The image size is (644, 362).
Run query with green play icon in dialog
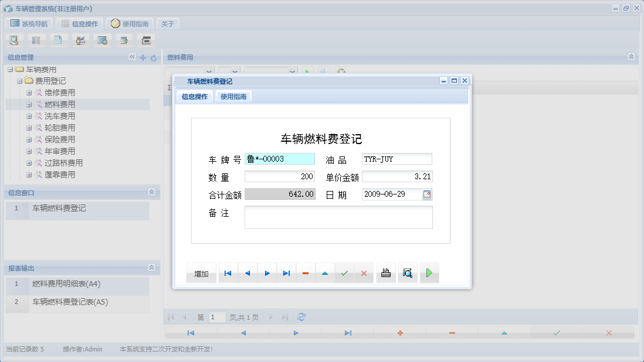429,273
